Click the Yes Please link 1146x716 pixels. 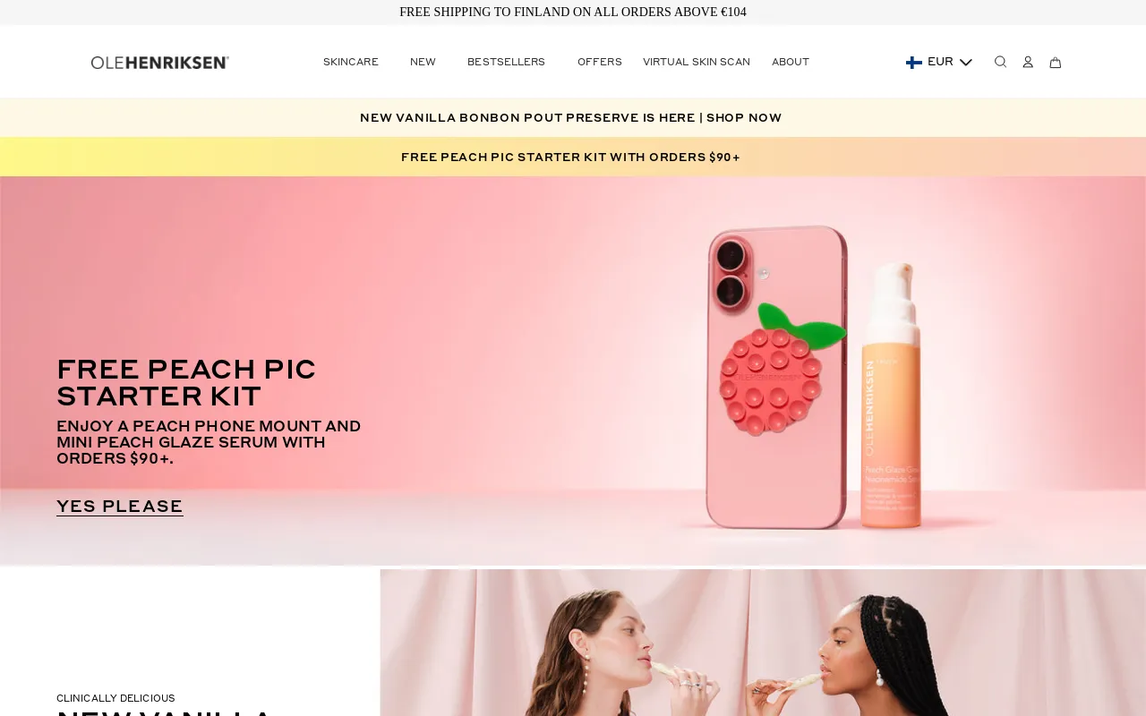tap(120, 507)
